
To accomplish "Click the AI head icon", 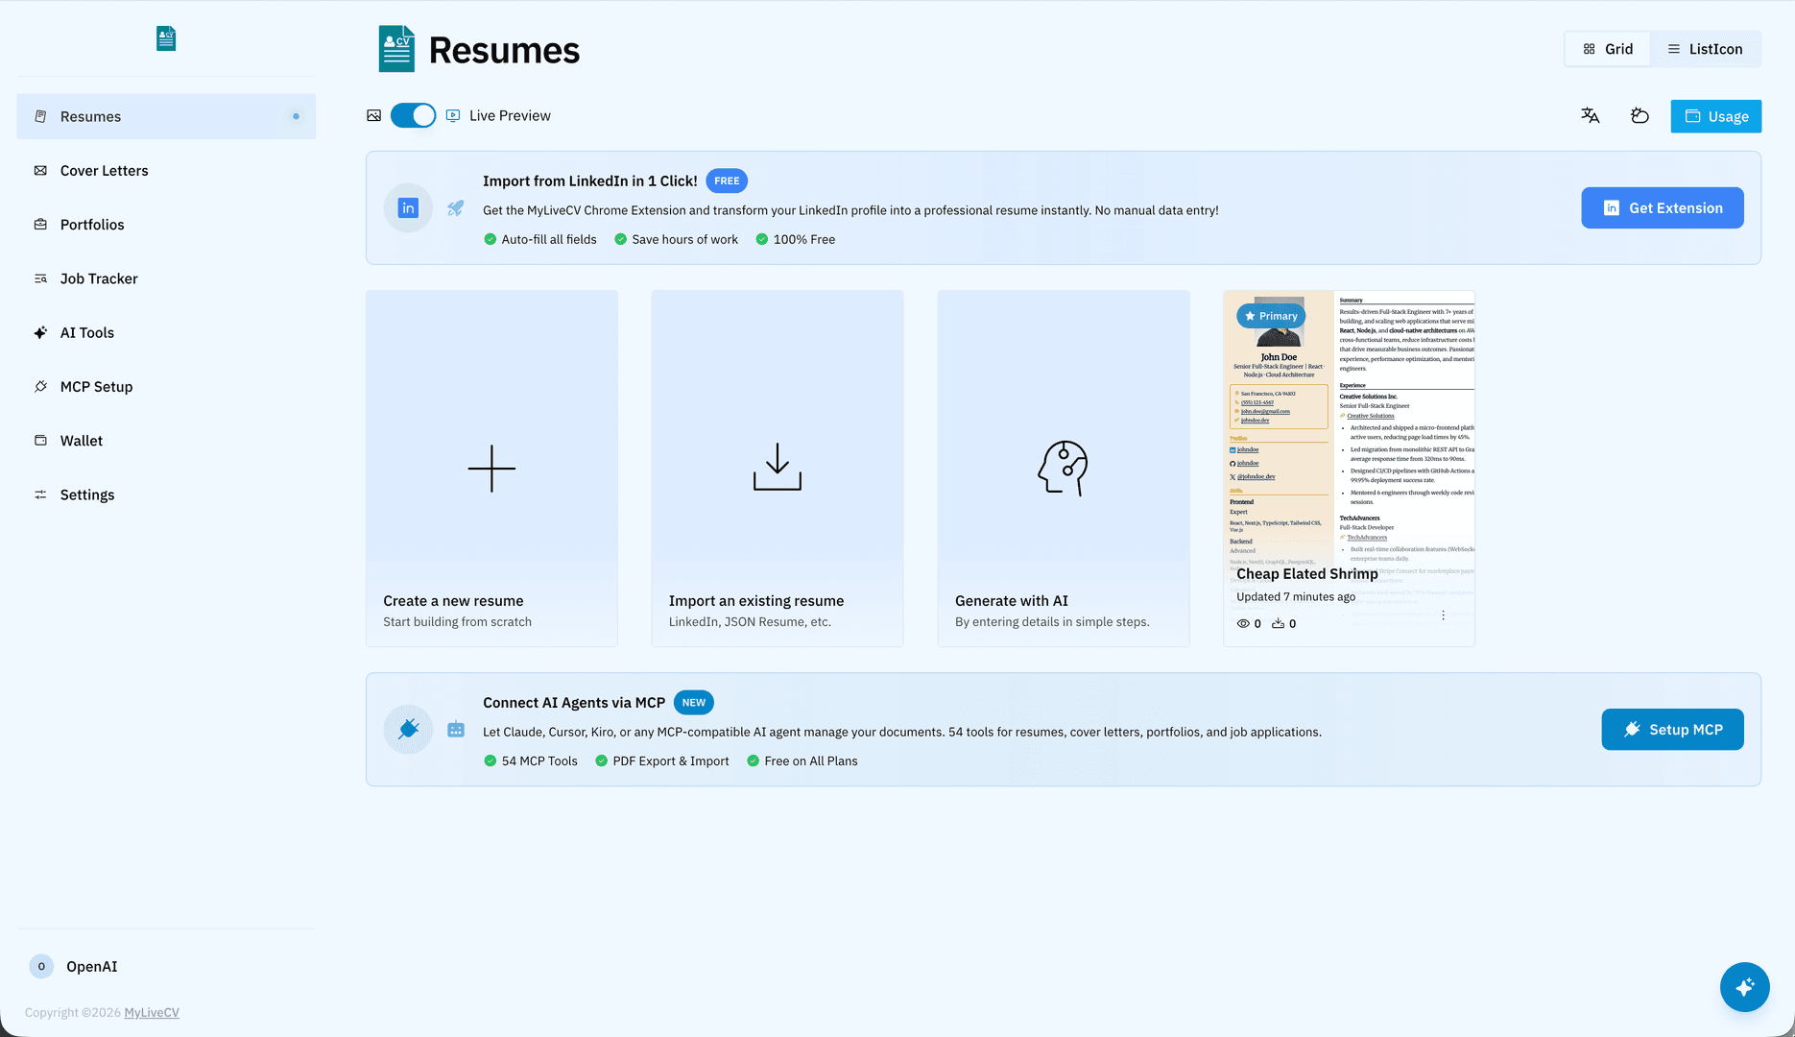I will 1063,468.
